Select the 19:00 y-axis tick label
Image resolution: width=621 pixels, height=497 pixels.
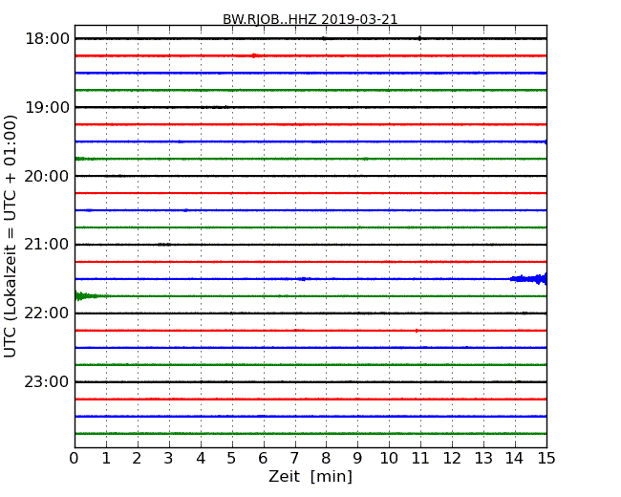coord(47,107)
